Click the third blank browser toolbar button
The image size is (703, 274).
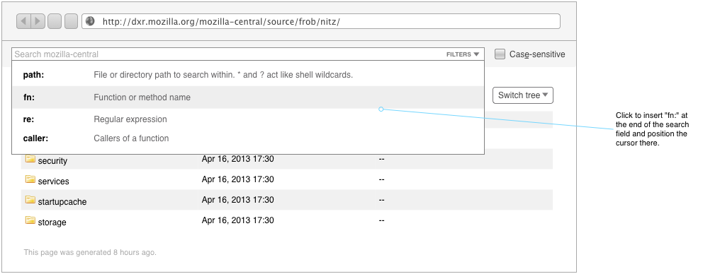[x=55, y=21]
